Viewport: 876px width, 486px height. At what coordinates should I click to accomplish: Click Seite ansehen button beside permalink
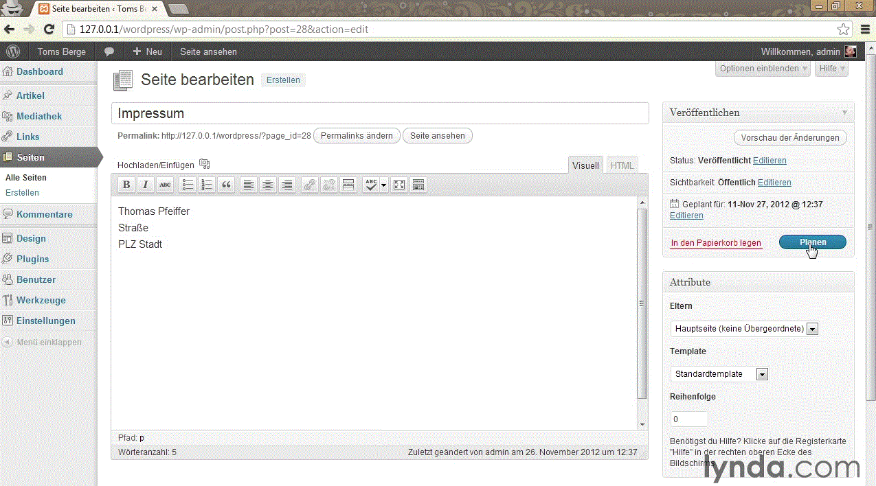click(438, 136)
